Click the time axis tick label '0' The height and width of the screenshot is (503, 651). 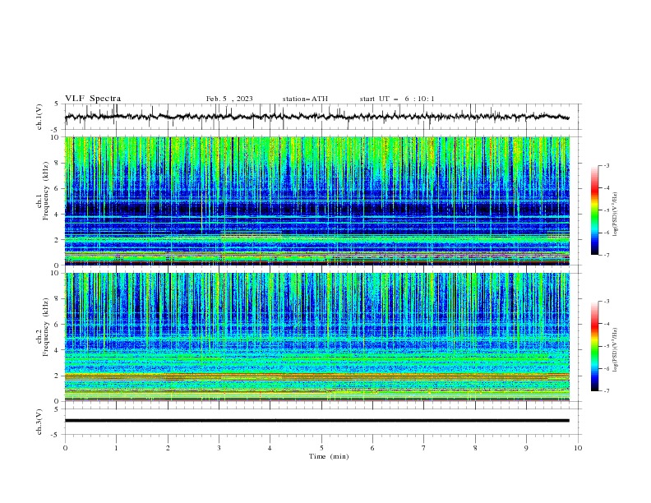65,448
